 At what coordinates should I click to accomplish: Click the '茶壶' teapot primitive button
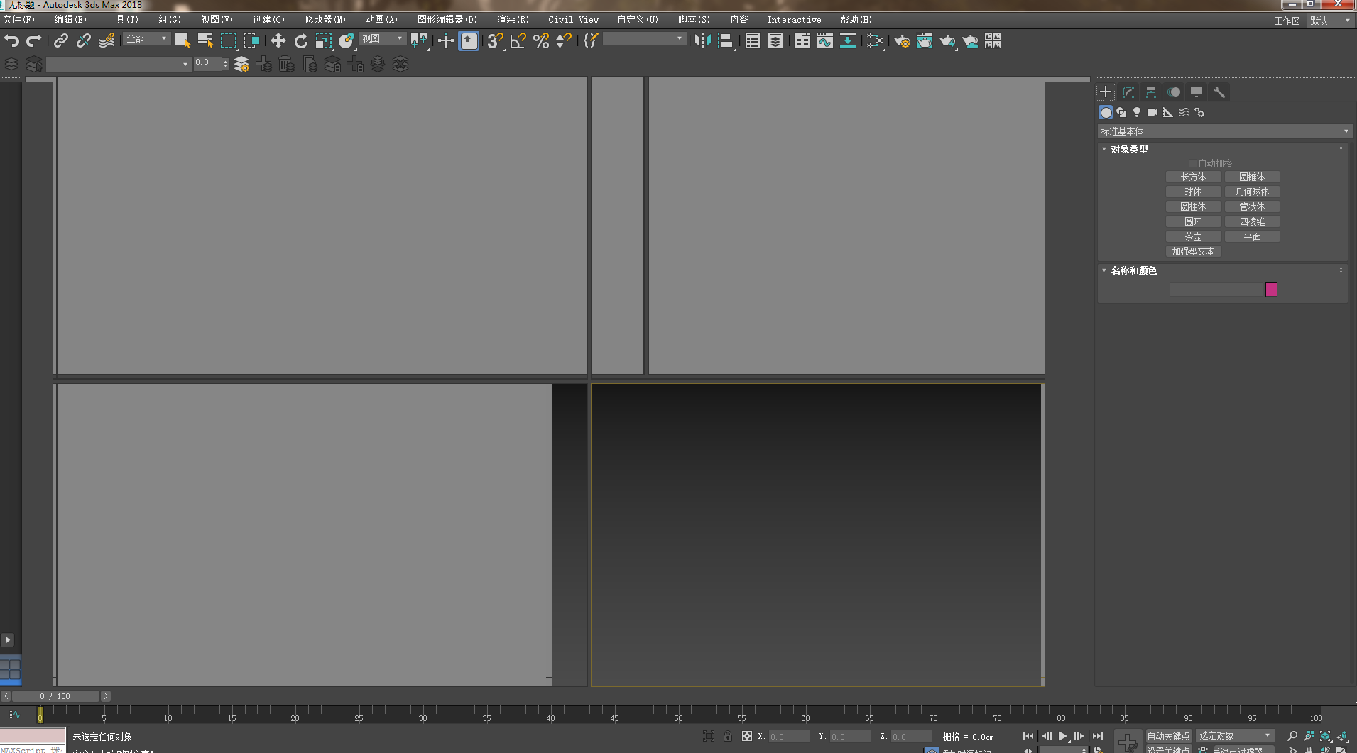point(1193,236)
